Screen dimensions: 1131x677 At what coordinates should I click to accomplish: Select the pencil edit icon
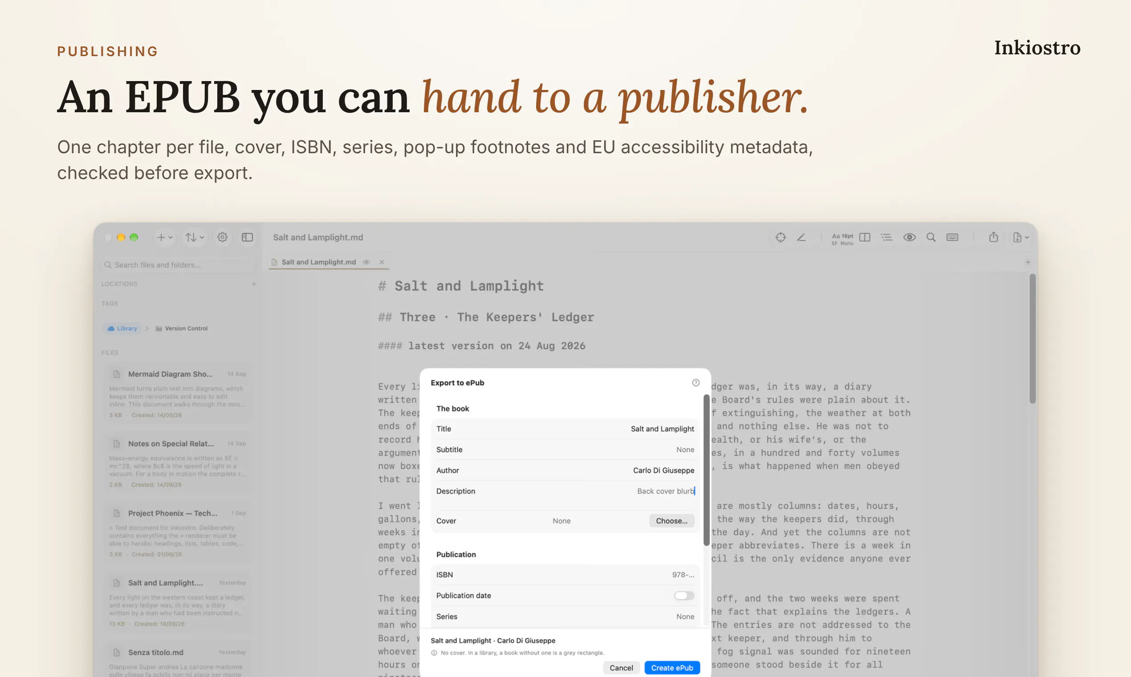point(801,237)
